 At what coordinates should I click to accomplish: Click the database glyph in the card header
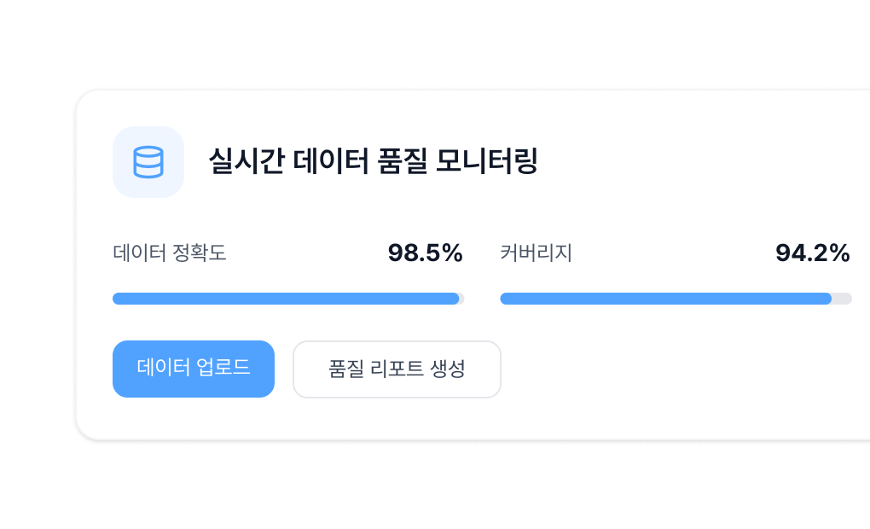click(x=148, y=162)
